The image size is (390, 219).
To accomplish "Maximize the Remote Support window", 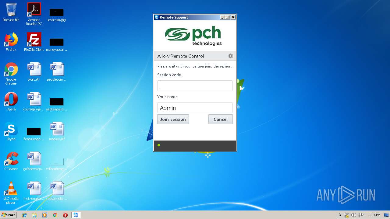I will [x=228, y=17].
